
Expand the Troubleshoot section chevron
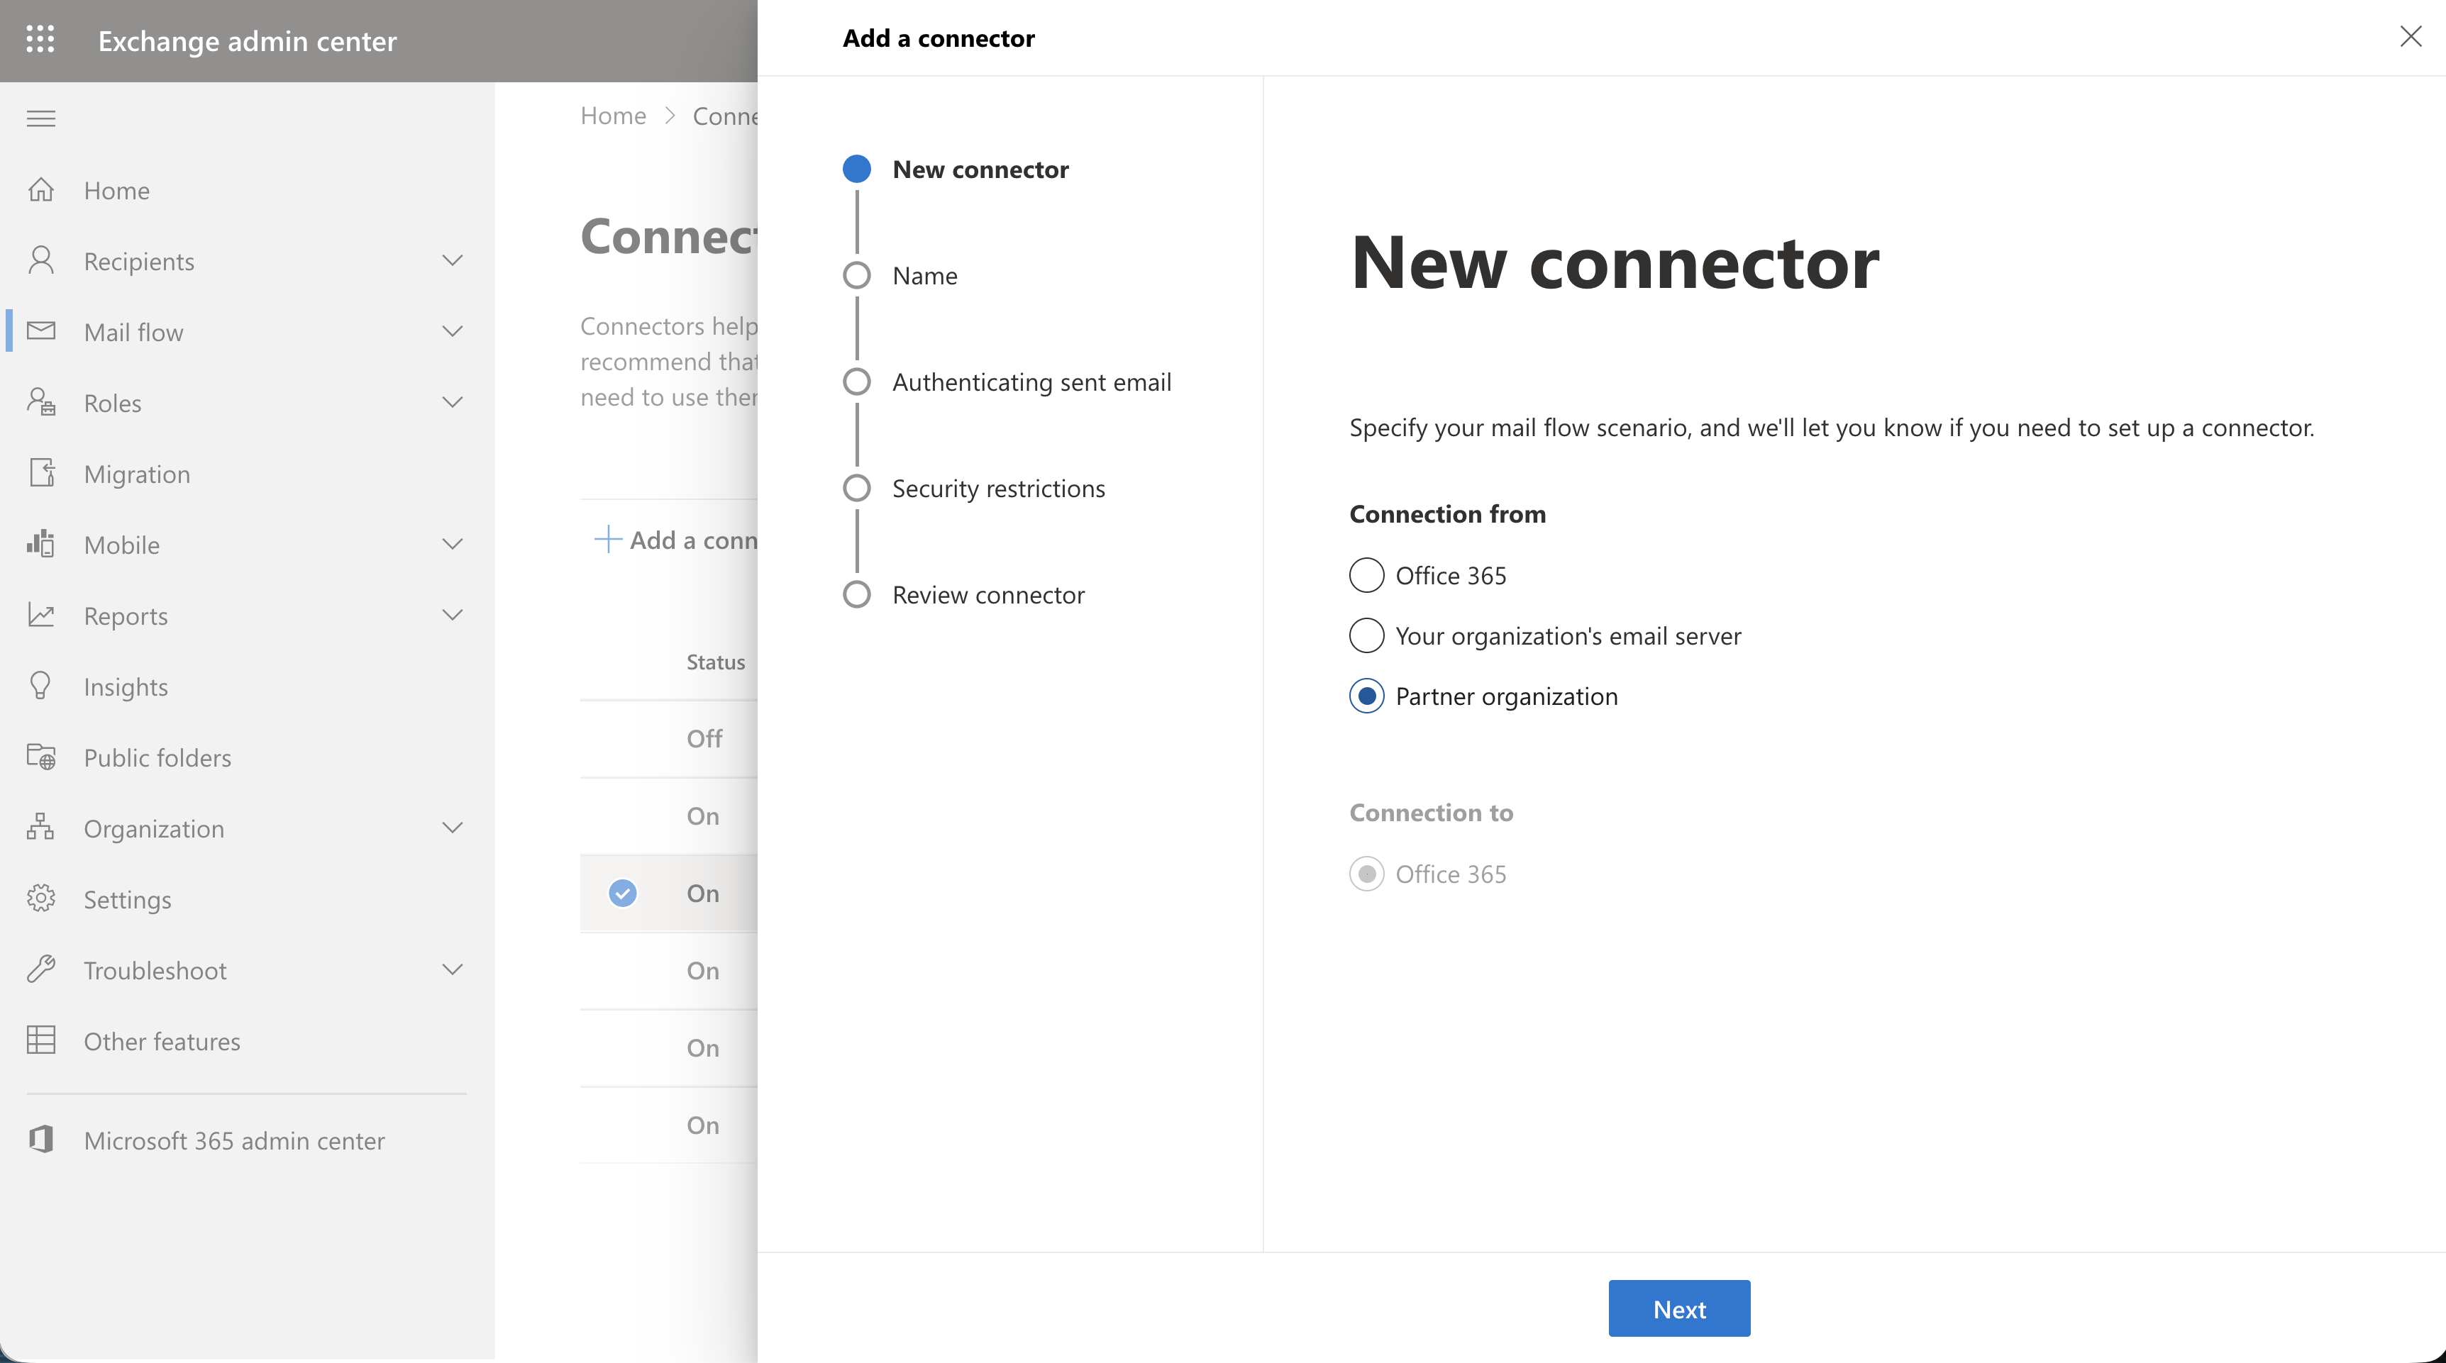tap(453, 969)
